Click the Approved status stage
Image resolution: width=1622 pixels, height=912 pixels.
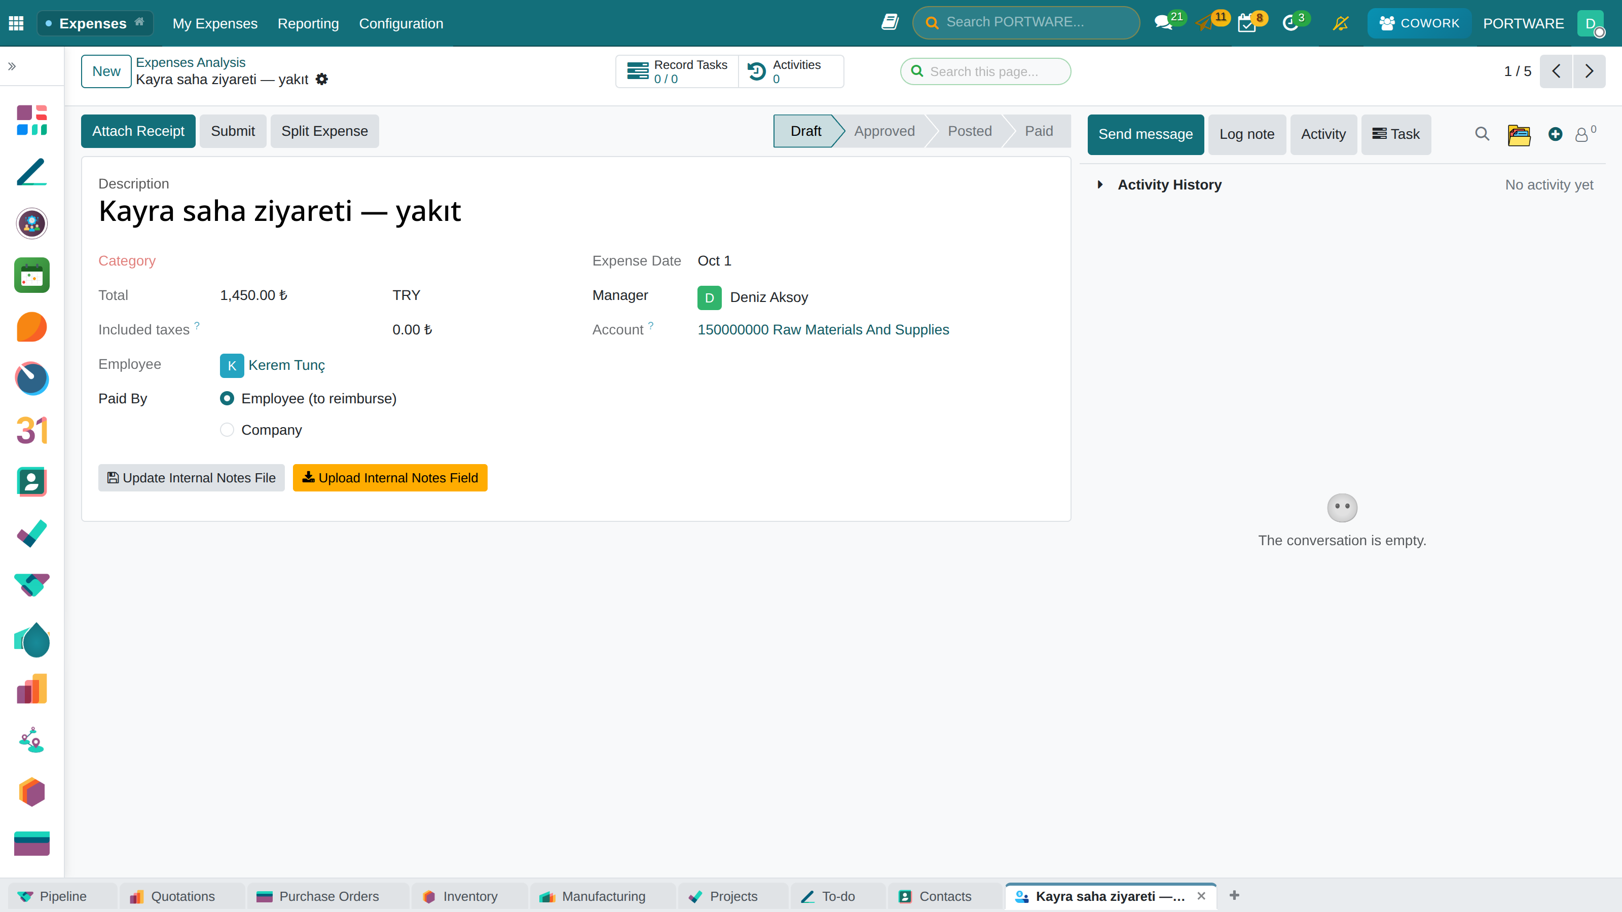point(884,131)
